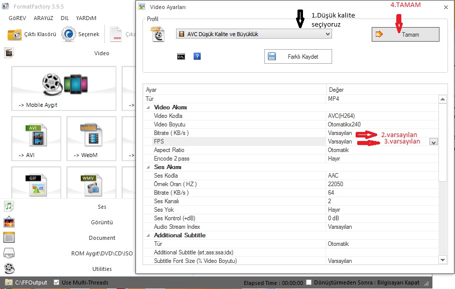This screenshot has width=455, height=289.
Task: Select the Aspect Ratio row
Action: click(x=291, y=150)
